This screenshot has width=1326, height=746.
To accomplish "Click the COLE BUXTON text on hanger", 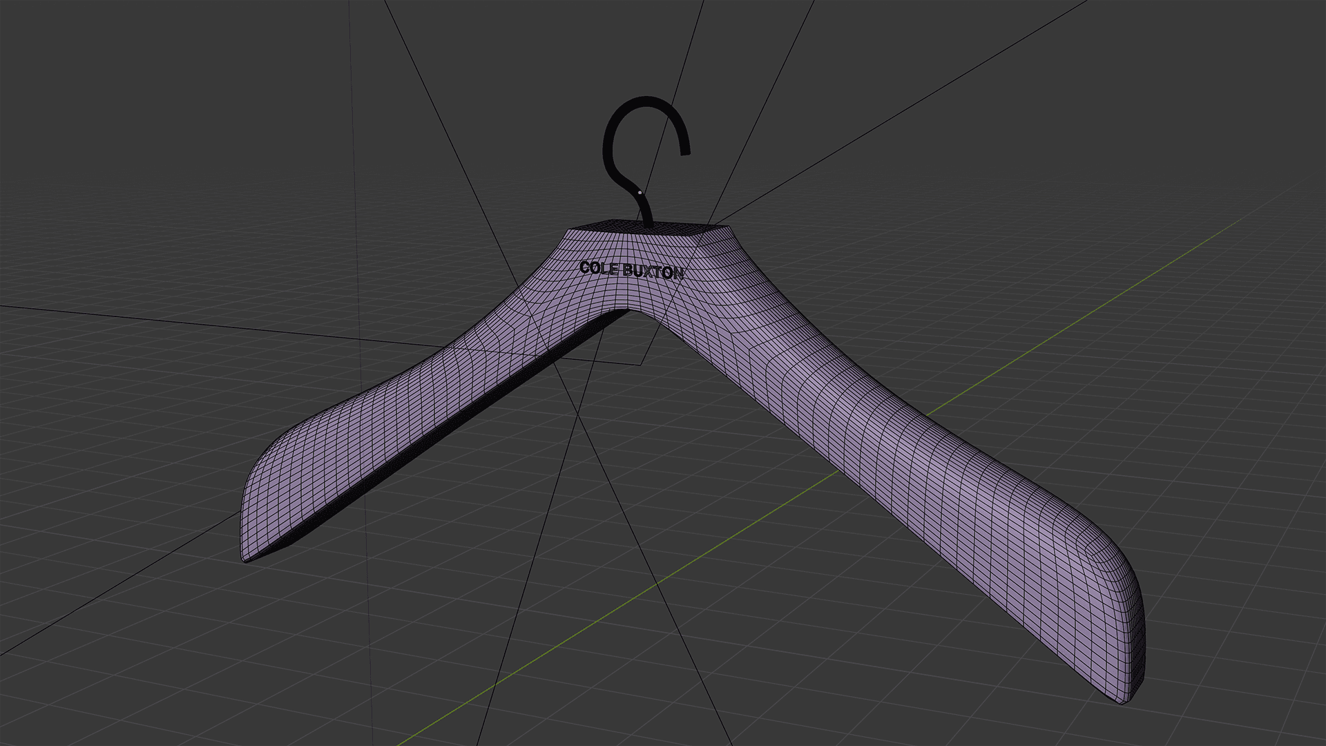I will [x=631, y=270].
